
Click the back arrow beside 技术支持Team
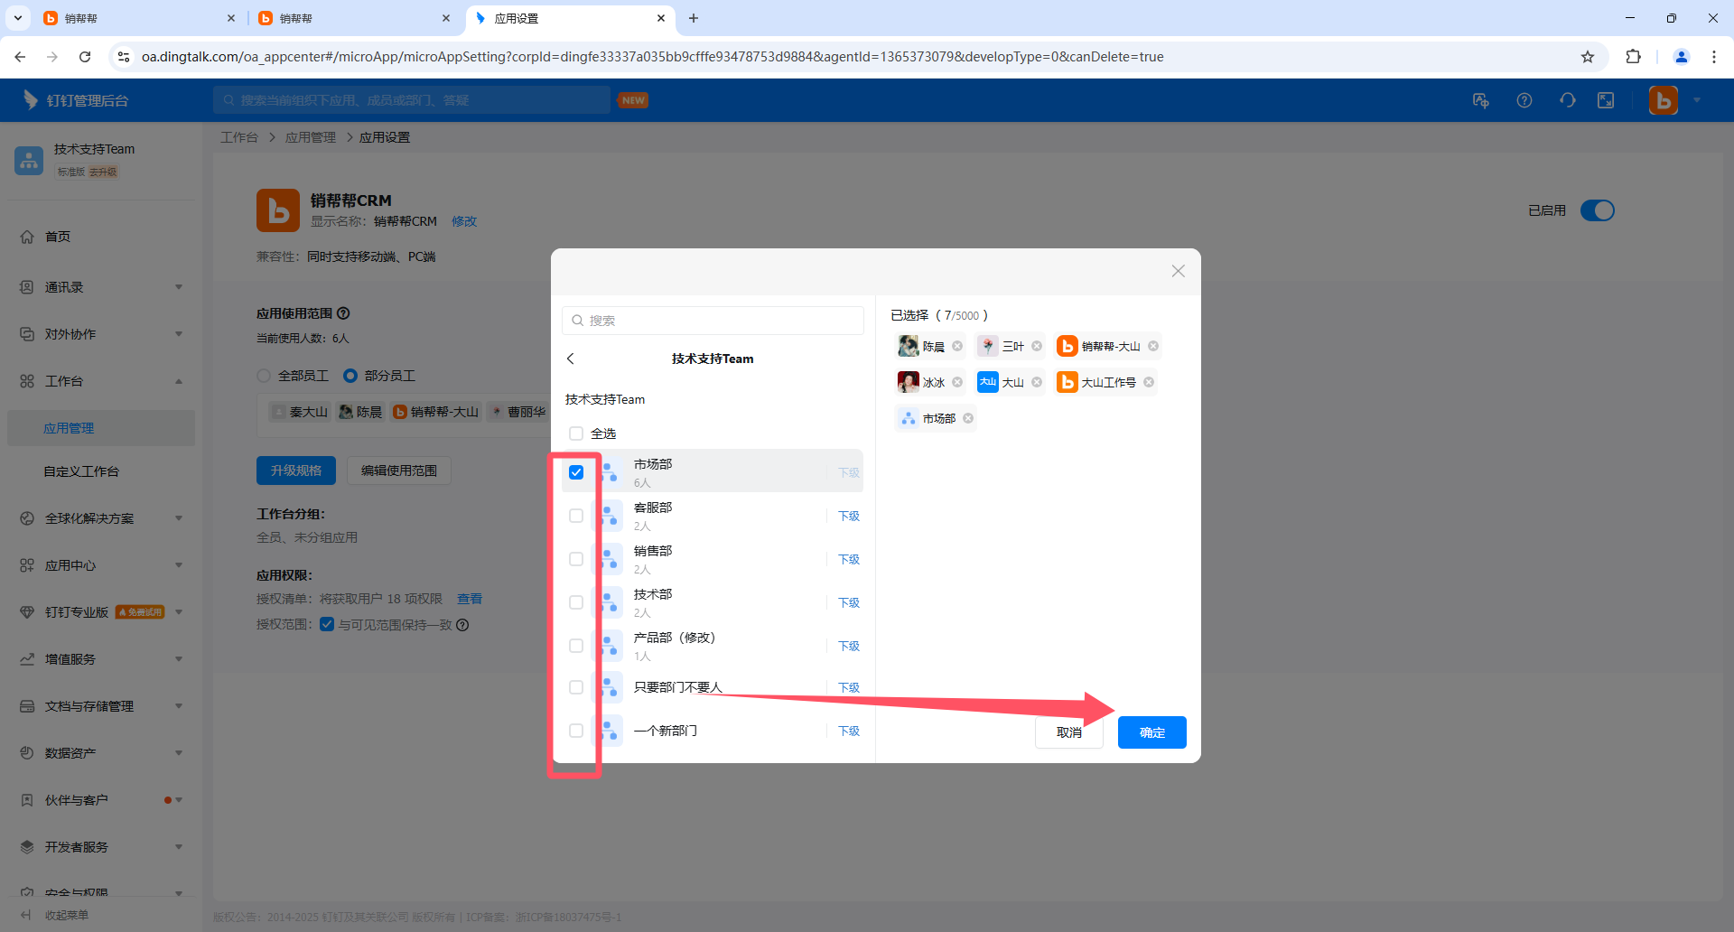571,359
